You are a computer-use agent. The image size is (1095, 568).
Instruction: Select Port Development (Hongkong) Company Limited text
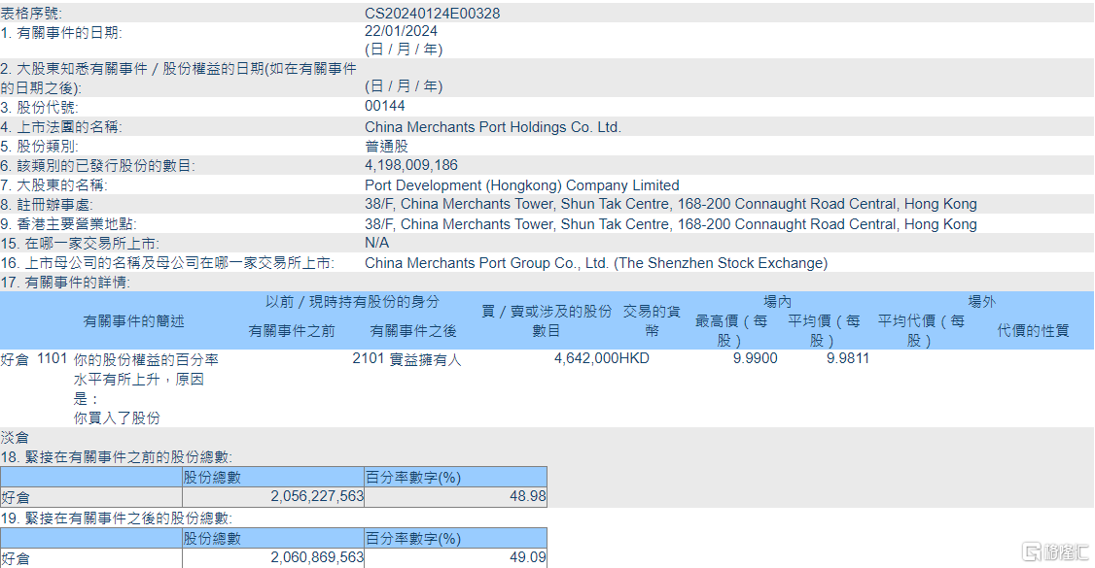521,185
